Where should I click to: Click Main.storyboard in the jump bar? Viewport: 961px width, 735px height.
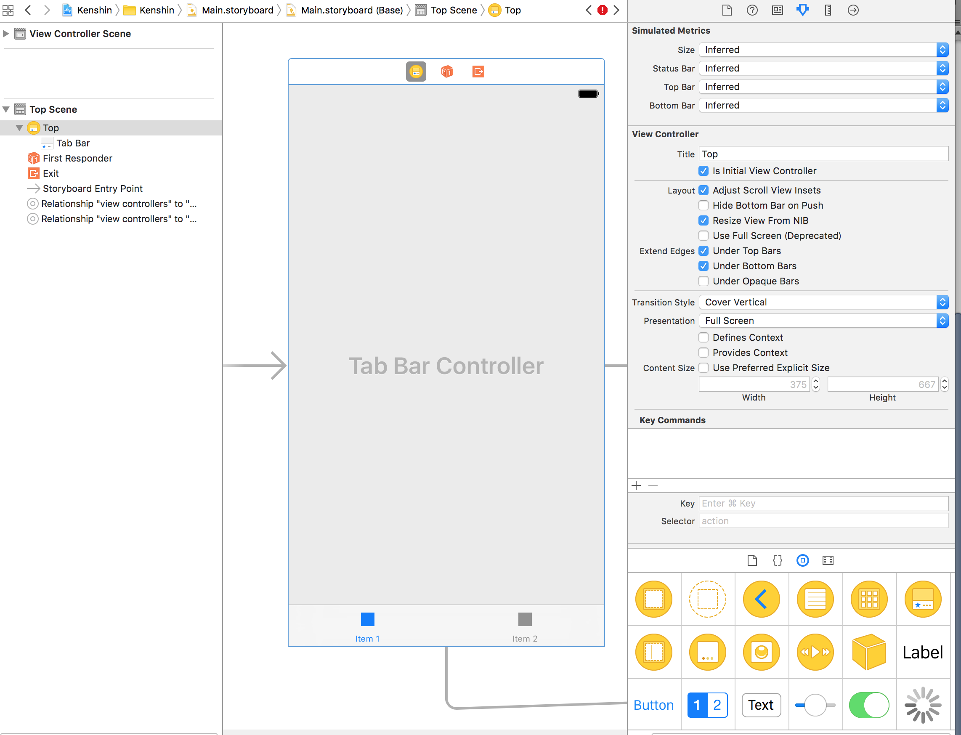tap(237, 10)
